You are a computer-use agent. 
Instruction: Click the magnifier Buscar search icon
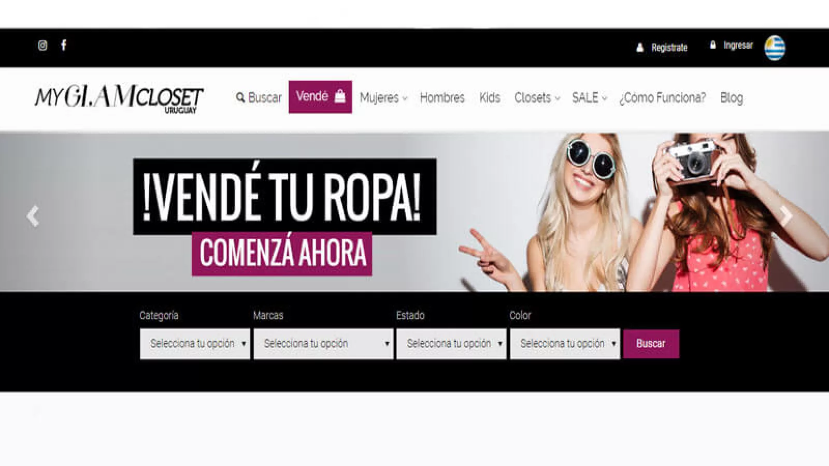click(x=240, y=97)
